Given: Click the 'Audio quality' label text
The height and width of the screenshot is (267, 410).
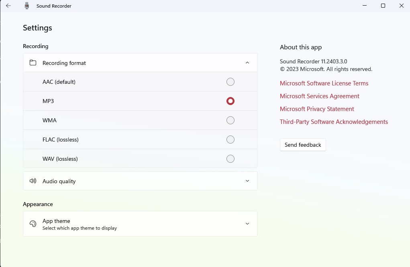Looking at the screenshot, I should (59, 181).
